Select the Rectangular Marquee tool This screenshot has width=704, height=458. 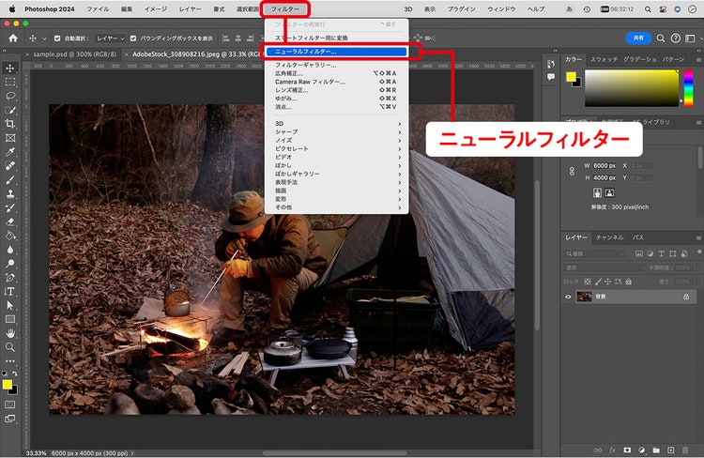coord(10,83)
